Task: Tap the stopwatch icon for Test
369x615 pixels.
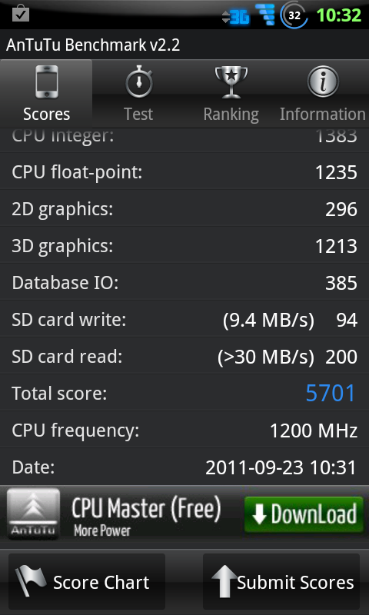Action: point(138,82)
